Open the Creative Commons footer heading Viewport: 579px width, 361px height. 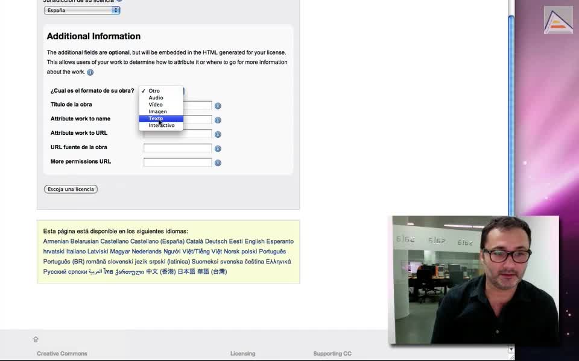[x=62, y=354]
